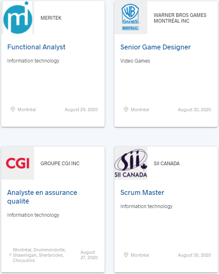This screenshot has width=219, height=274.
Task: Click Information technology under Scrum Master
Action: (x=147, y=206)
